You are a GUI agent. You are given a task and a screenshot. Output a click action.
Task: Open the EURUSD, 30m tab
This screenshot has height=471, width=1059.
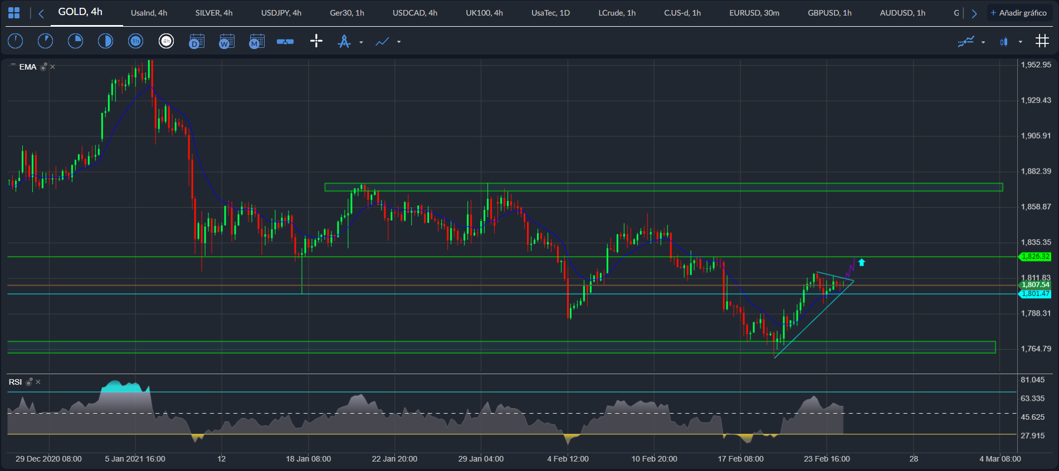click(754, 13)
